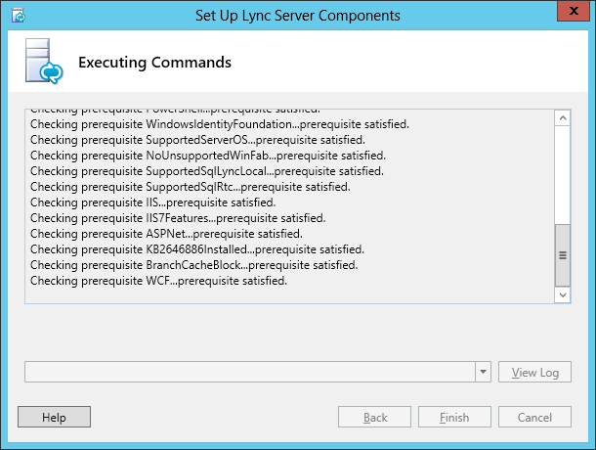The image size is (596, 450).
Task: Open Help for this wizard
Action: (54, 418)
